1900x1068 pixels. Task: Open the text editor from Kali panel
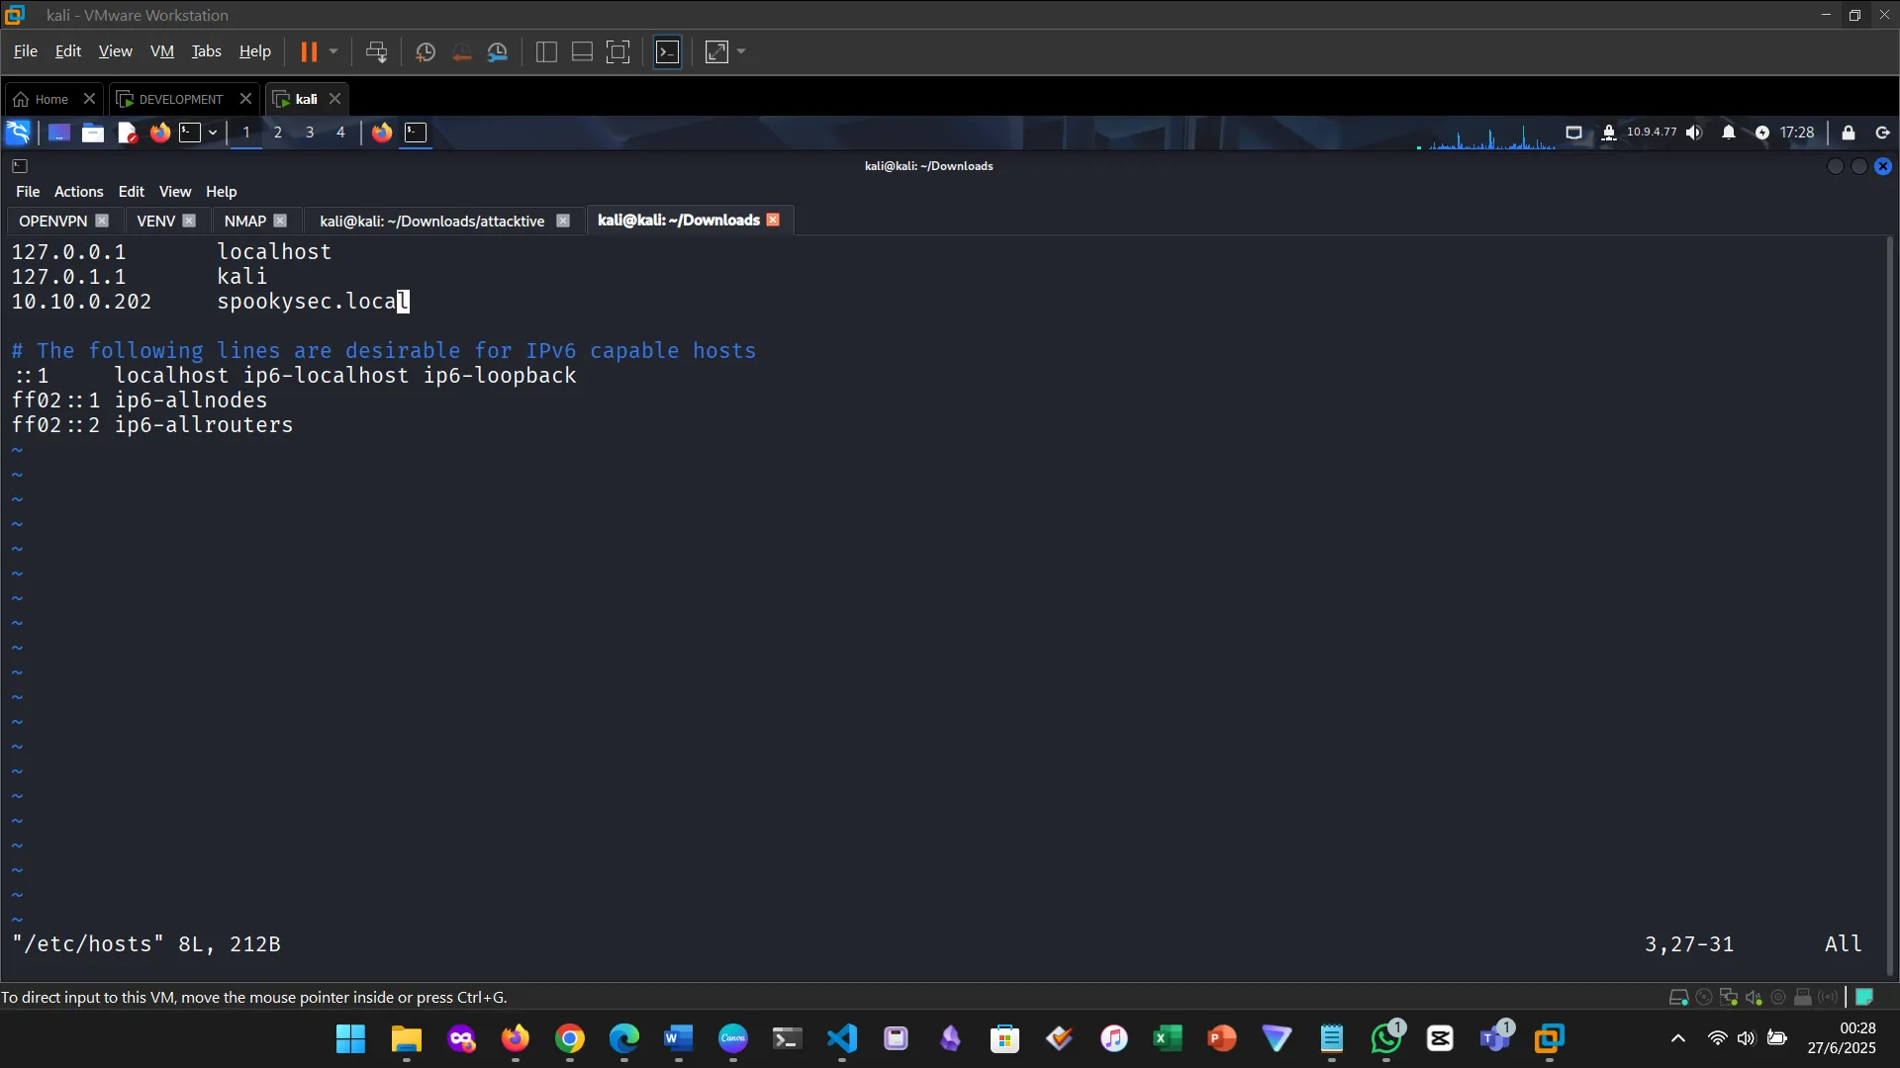pos(127,132)
